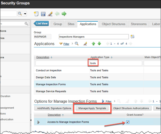The height and width of the screenshot is (134, 161).
Task: Click the New Group toolbar icon
Action: tap(36, 14)
